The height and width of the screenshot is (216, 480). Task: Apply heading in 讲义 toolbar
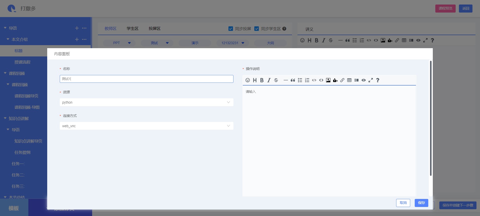[310, 40]
